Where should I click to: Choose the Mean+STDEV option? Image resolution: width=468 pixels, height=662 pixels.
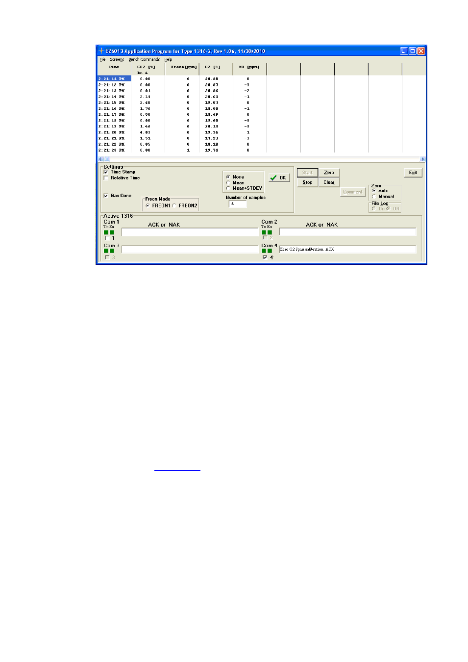[228, 188]
